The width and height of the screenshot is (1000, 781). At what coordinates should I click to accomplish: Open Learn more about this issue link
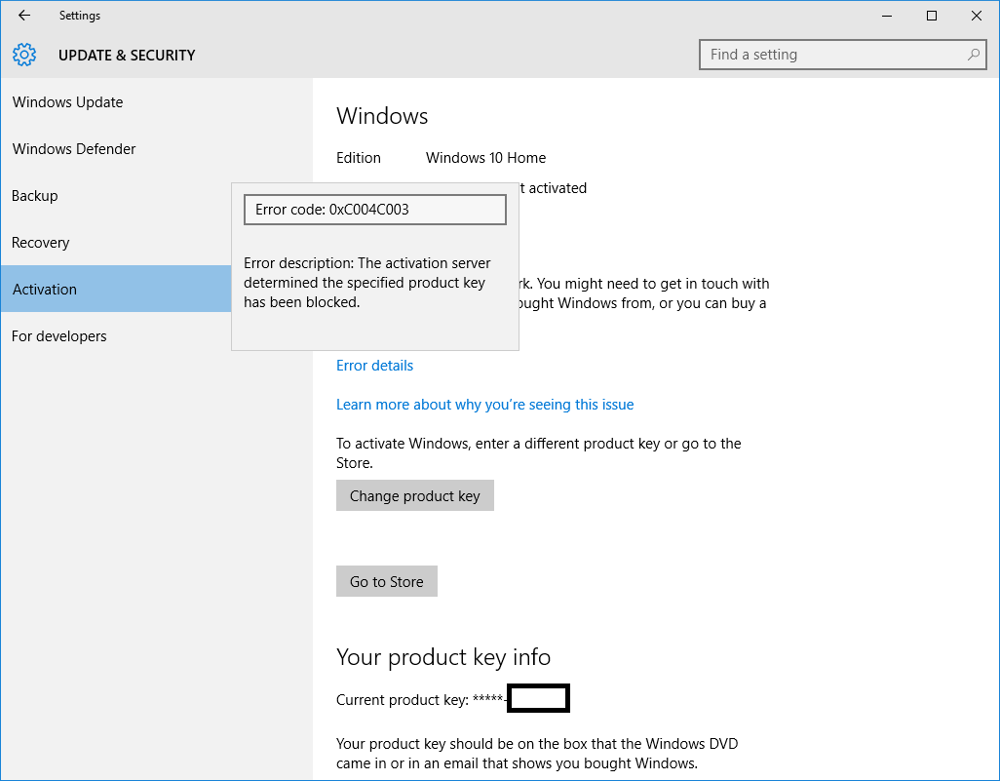pos(484,405)
